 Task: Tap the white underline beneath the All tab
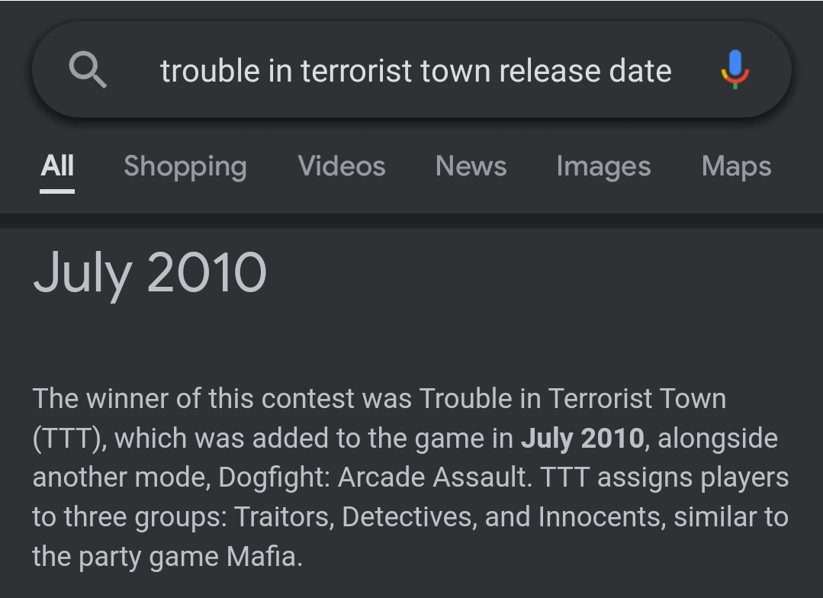click(x=57, y=191)
